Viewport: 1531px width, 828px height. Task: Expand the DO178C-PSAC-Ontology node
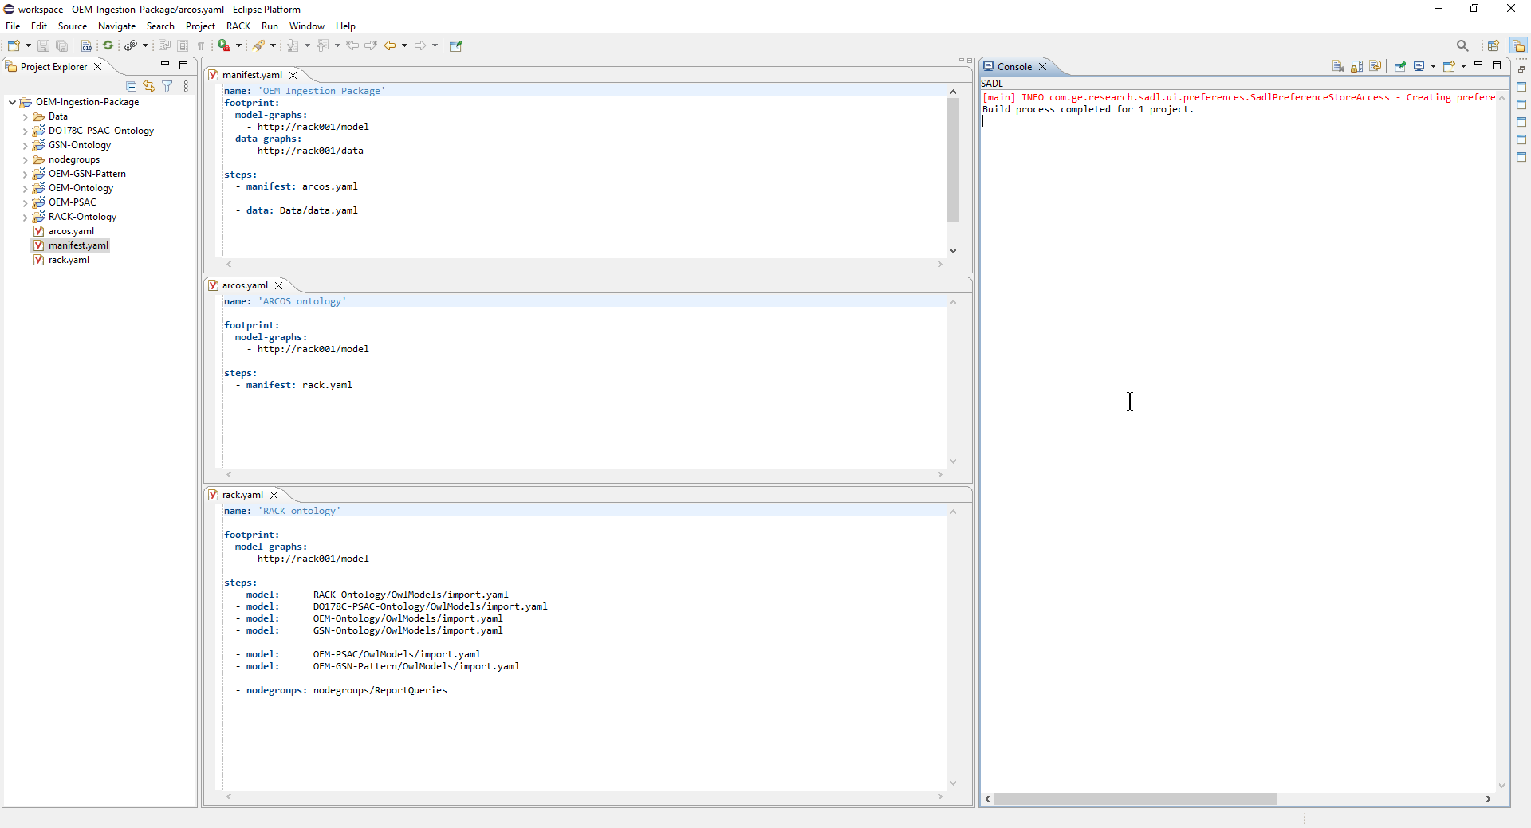(x=25, y=131)
